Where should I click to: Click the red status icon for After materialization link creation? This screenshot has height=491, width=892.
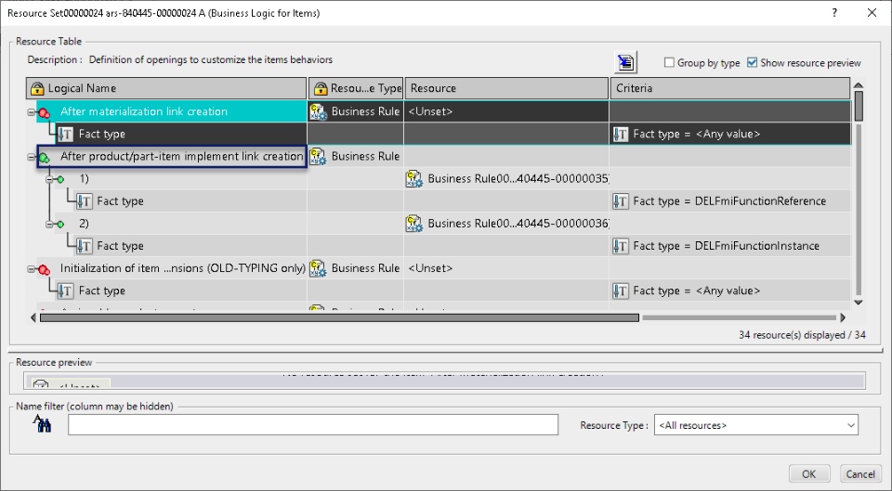pyautogui.click(x=44, y=112)
